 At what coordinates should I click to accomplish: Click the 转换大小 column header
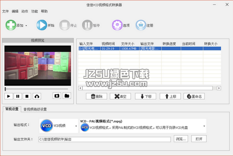pos(211,44)
